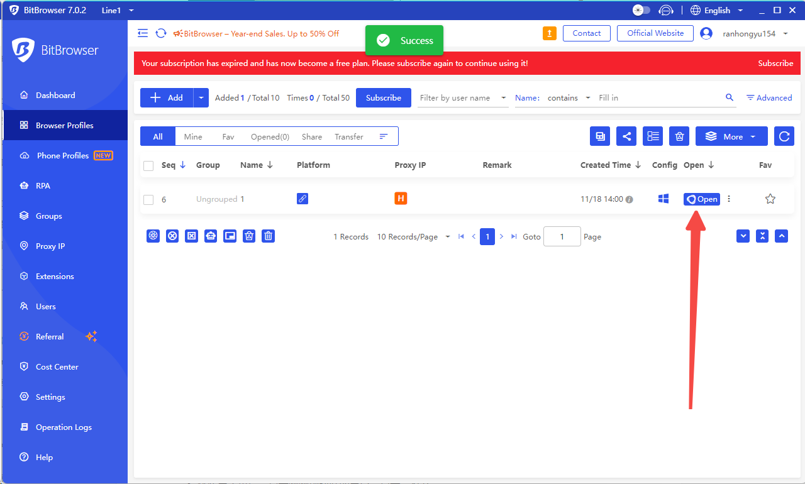Open Advanced filter options
Screen dimensions: 805x484
pyautogui.click(x=769, y=97)
